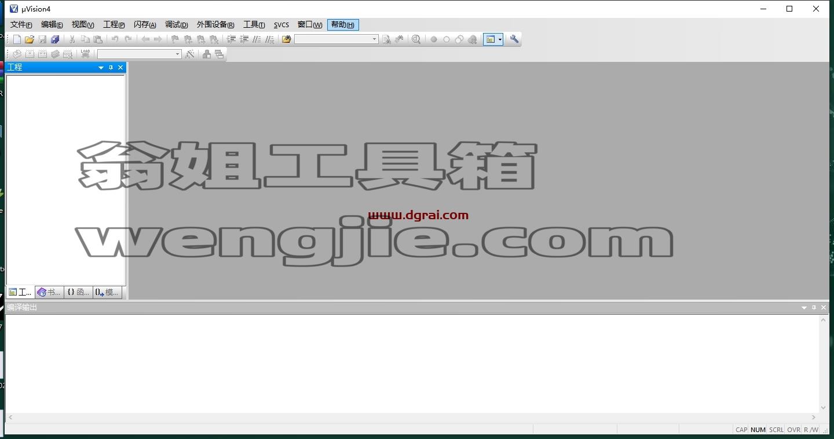Disable all breakpoints icon
The image size is (834, 439).
coord(459,39)
